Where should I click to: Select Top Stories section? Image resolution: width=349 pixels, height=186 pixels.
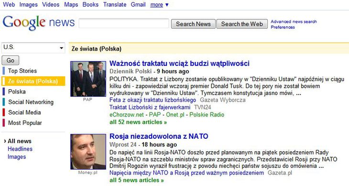pos(22,71)
